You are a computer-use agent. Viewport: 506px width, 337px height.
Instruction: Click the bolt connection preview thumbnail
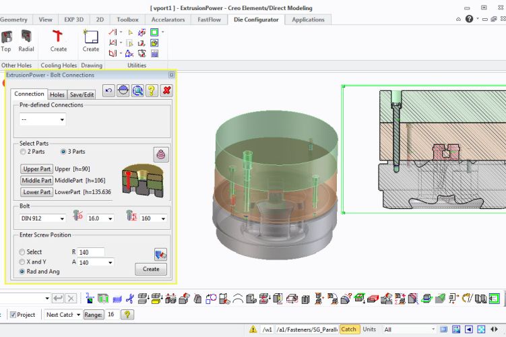click(x=143, y=181)
